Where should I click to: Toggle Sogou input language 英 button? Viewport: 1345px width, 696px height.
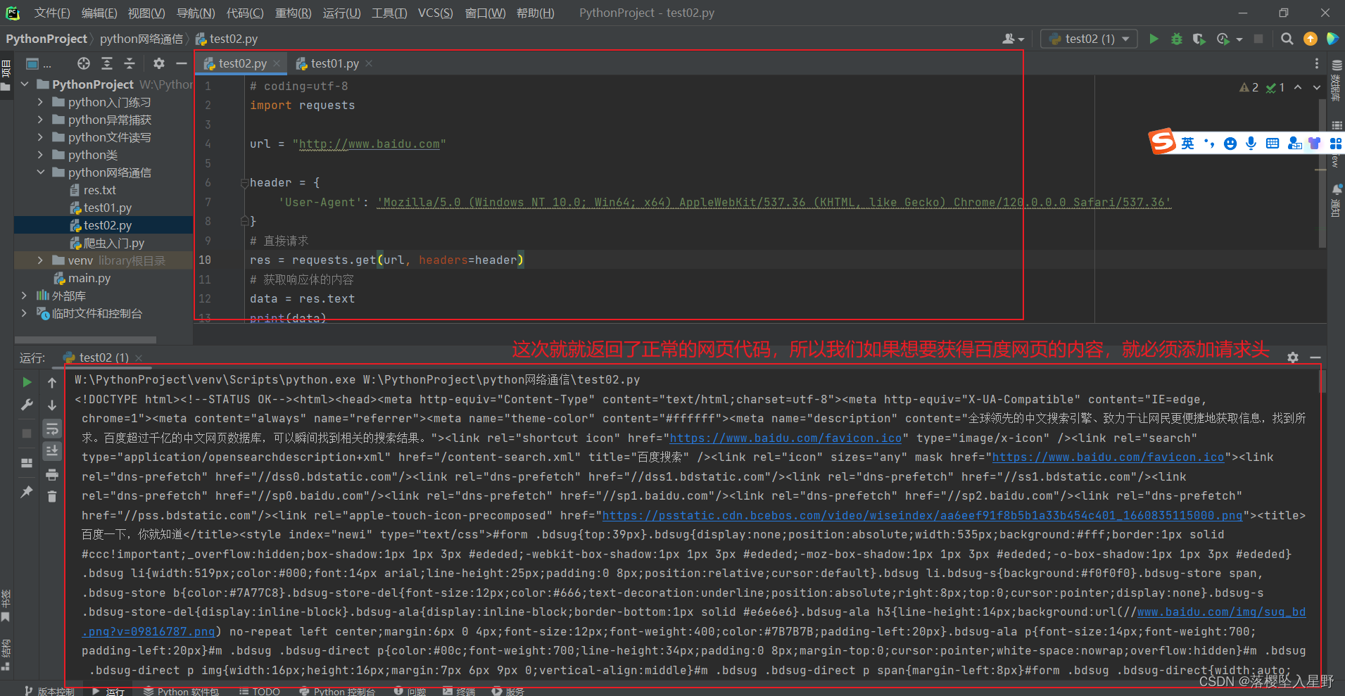tap(1187, 144)
